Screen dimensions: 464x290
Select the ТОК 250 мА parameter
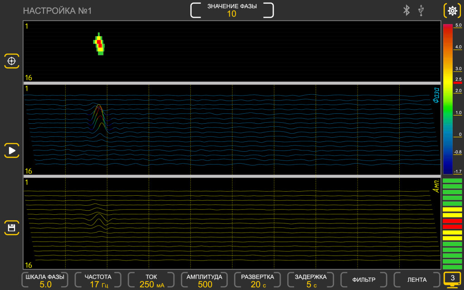tap(152, 280)
